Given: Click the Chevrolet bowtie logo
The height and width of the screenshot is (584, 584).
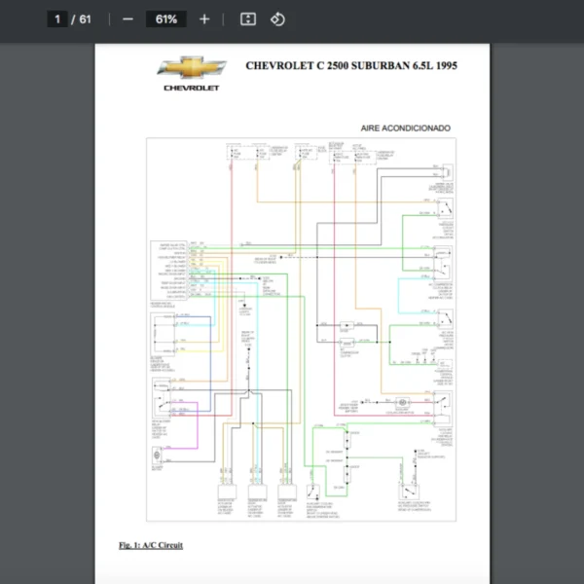Looking at the screenshot, I should 192,68.
